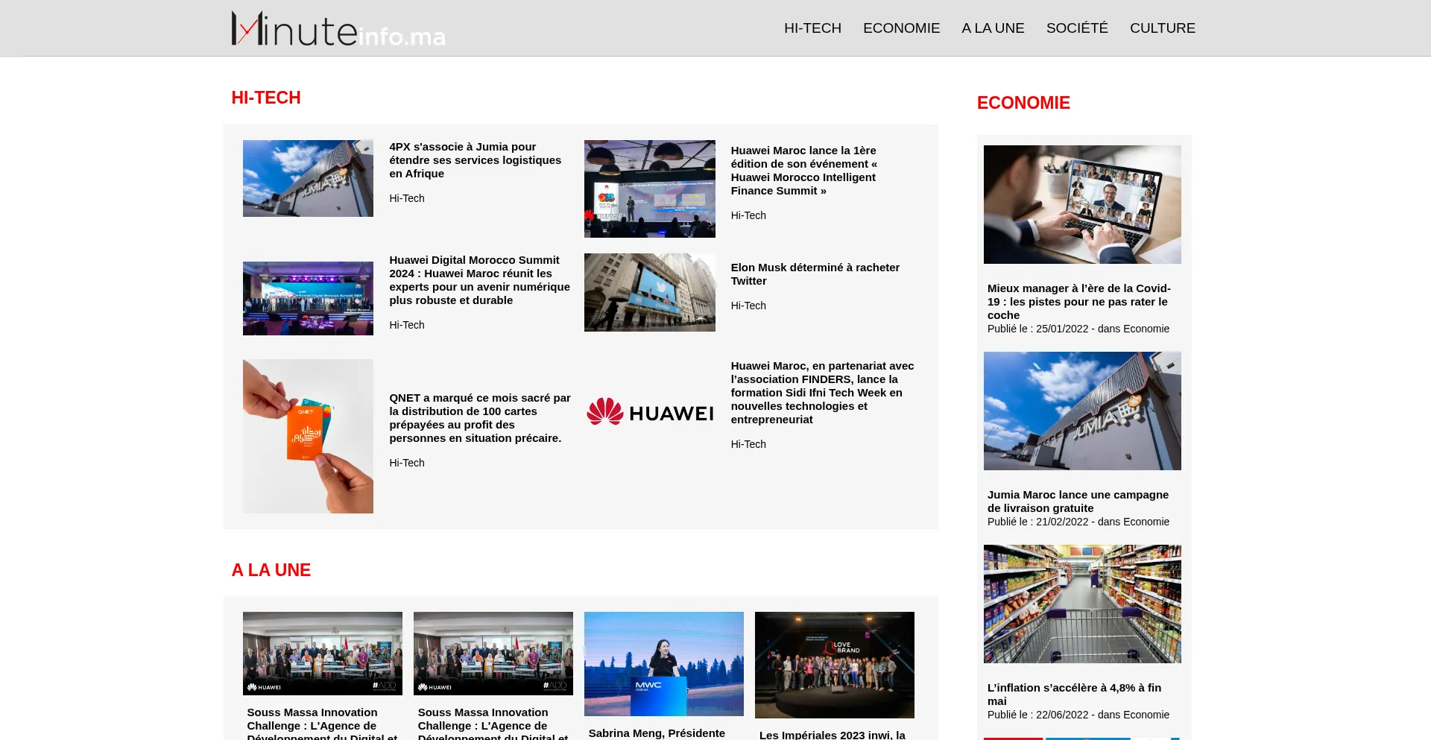This screenshot has height=740, width=1431.
Task: Open the Huawei Finance Summit stage thumbnail
Action: point(650,189)
